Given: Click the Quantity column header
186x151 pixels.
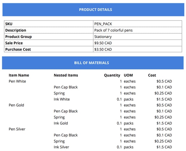Looking at the screenshot, I should 112,75.
